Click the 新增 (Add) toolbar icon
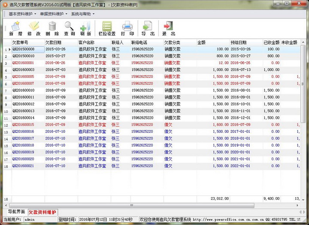The width and height of the screenshot is (309, 225). pos(15,28)
